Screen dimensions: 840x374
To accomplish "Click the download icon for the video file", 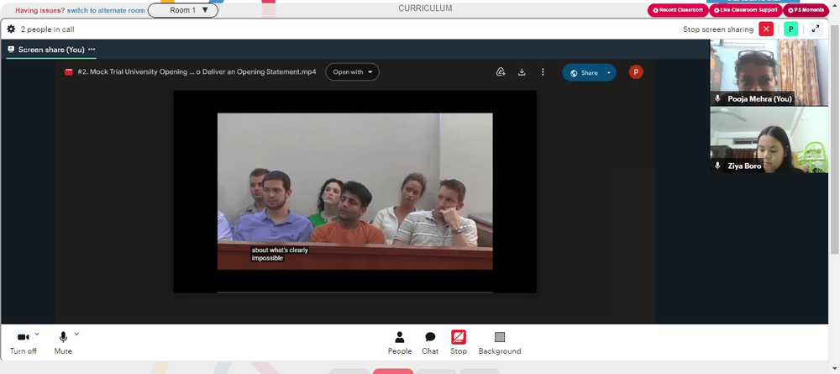I will pyautogui.click(x=522, y=72).
